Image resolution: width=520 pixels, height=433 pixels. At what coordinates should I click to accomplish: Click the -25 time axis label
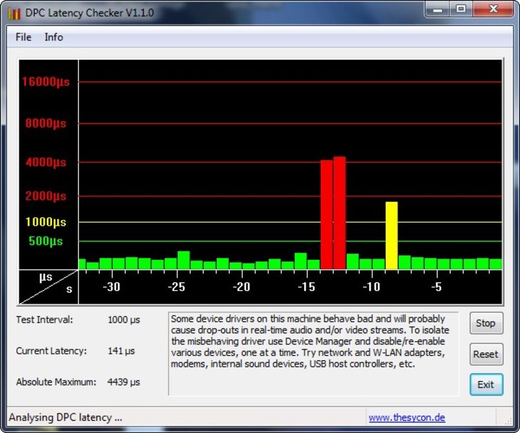pos(176,287)
